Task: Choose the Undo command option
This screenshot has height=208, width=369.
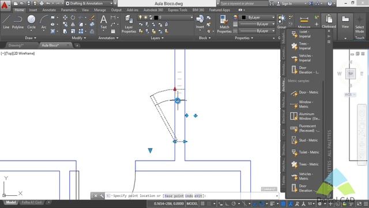Action: [x=189, y=196]
